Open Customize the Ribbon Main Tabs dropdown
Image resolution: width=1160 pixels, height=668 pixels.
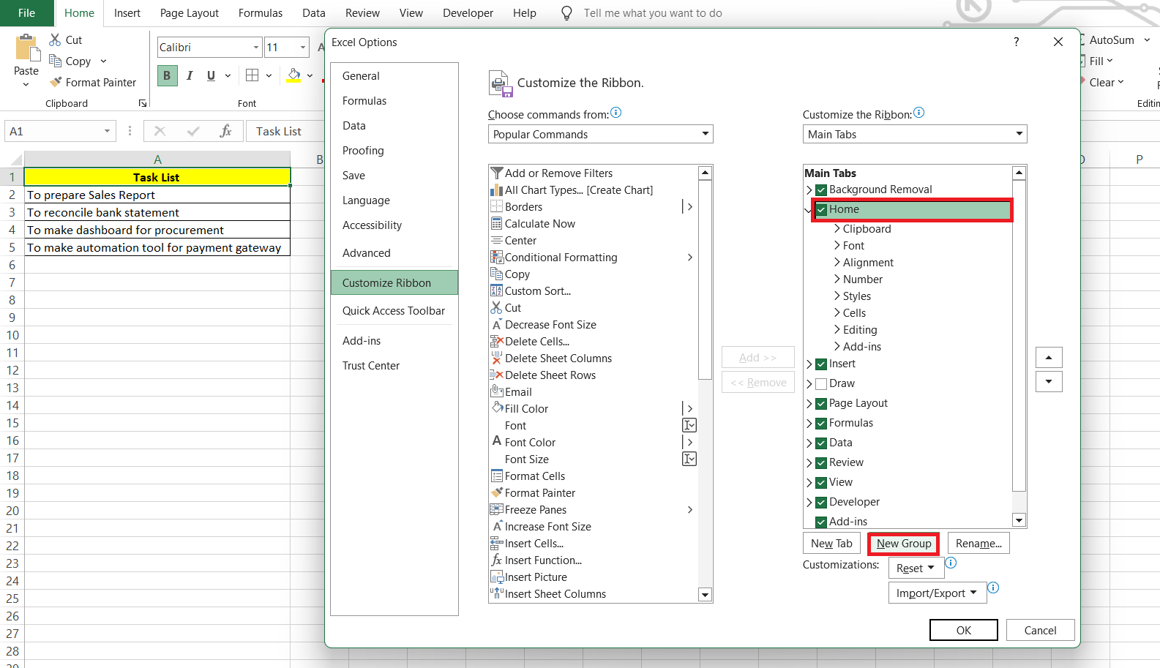tap(915, 134)
